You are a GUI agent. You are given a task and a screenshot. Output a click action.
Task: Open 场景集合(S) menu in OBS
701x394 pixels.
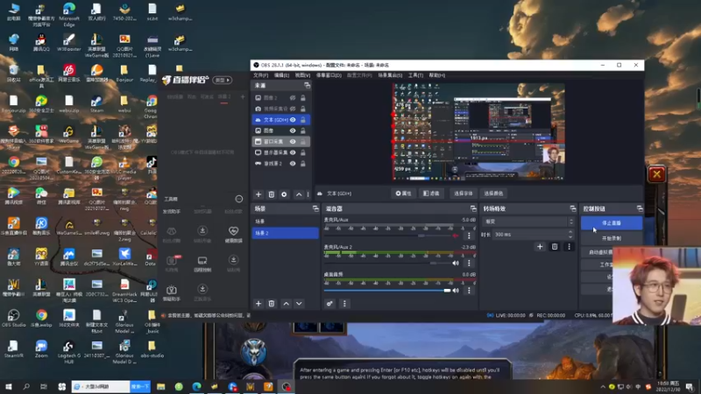click(390, 75)
